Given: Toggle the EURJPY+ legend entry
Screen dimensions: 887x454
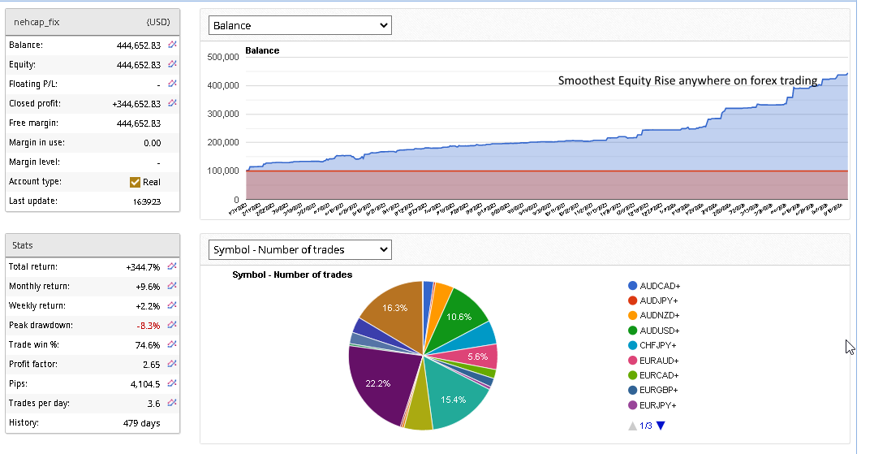Looking at the screenshot, I should tap(657, 405).
